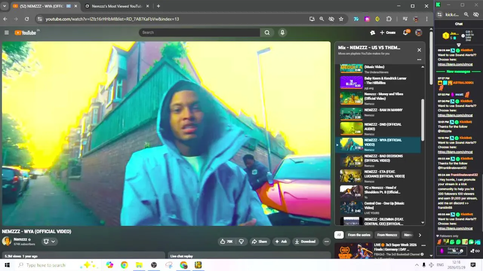Open the subscription notification bell dropdown
This screenshot has width=483, height=271.
[49, 242]
